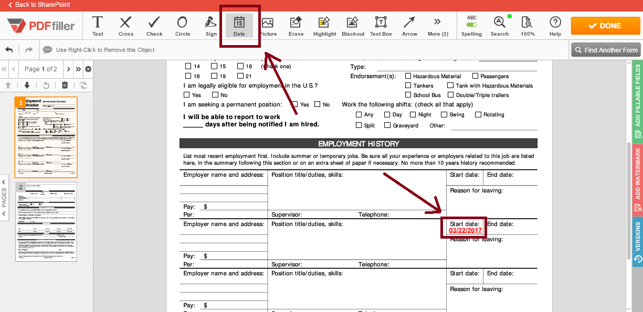
Task: Select the Text tool
Action: coord(97,25)
